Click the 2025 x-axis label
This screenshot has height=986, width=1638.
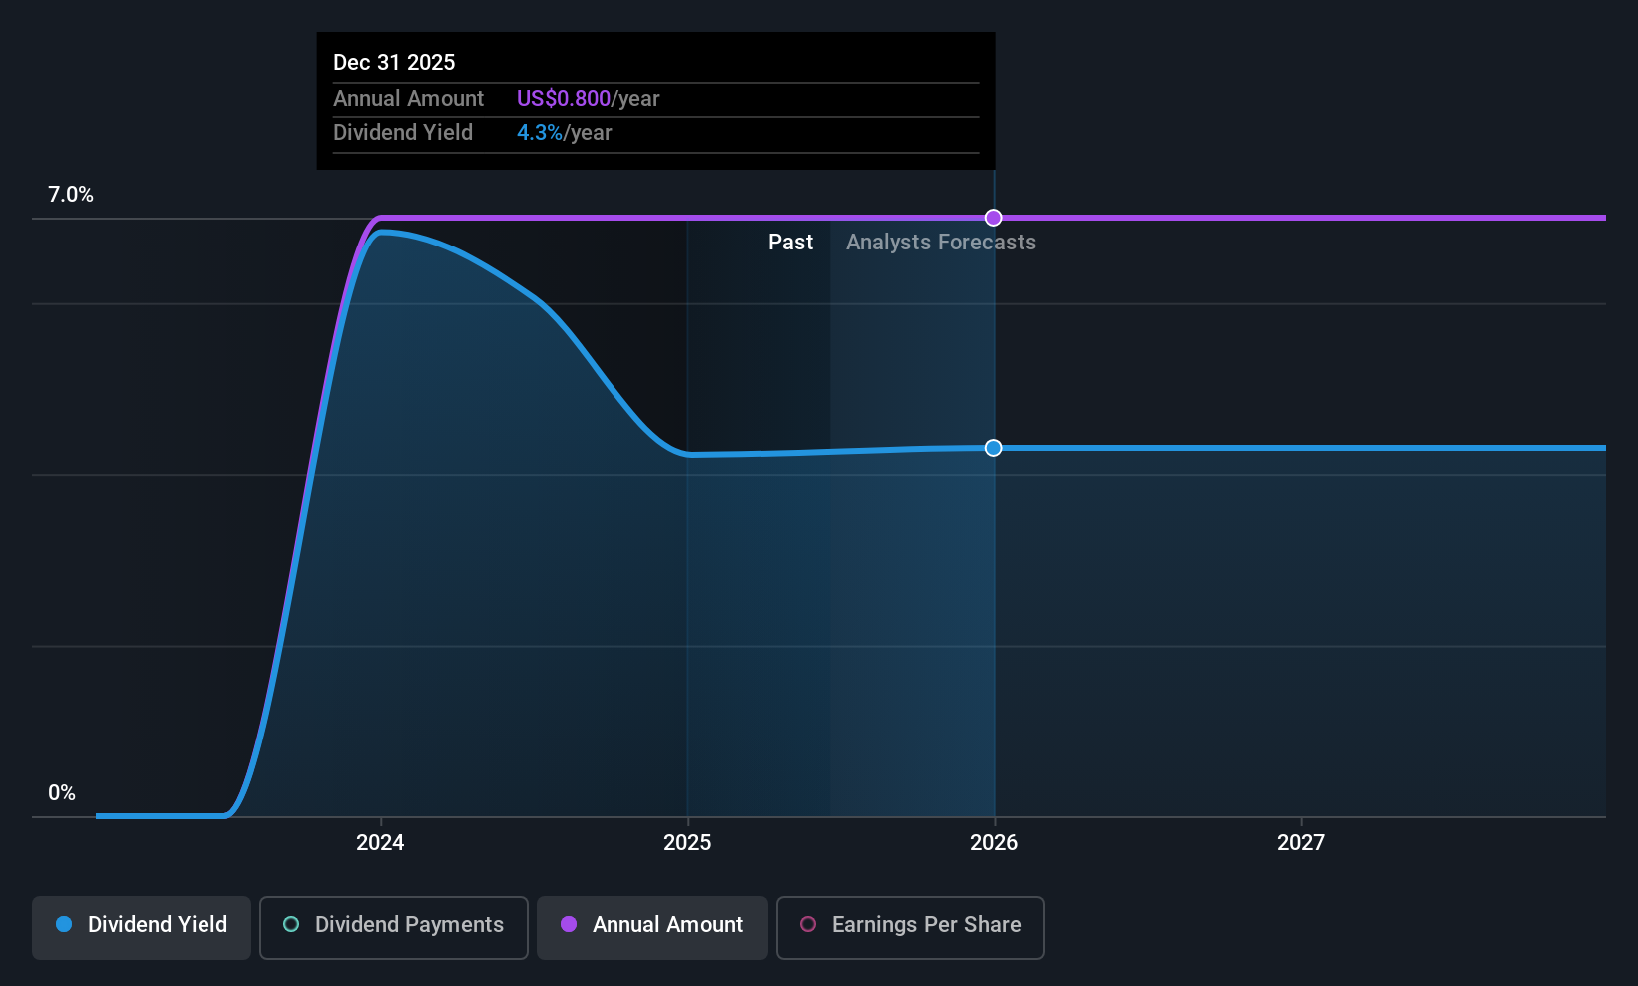687,842
